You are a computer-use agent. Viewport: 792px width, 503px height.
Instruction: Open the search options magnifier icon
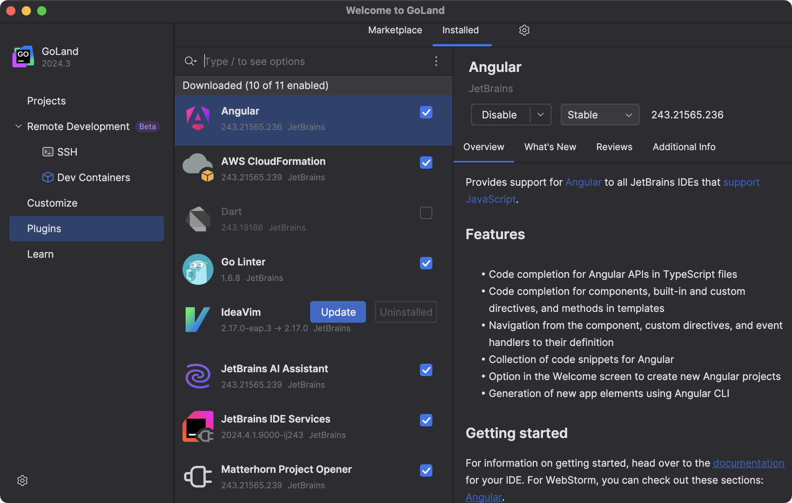coord(190,61)
